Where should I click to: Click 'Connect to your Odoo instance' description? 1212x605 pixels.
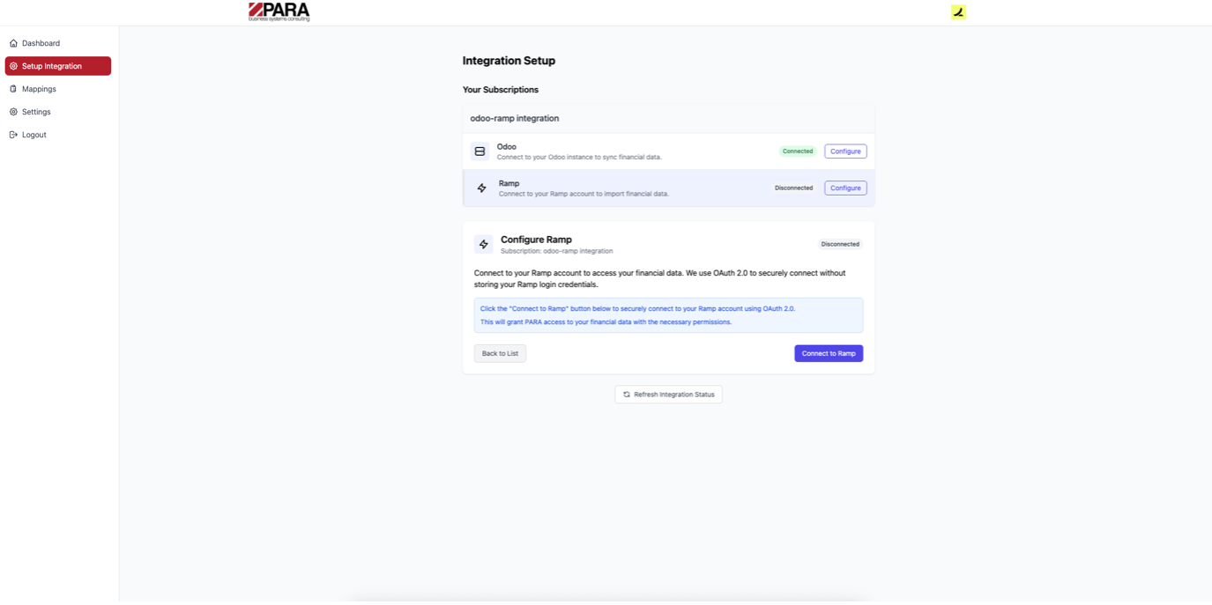click(579, 157)
